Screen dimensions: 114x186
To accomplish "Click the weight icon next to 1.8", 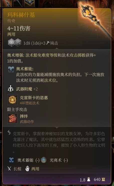I will pyautogui.click(x=89, y=179).
